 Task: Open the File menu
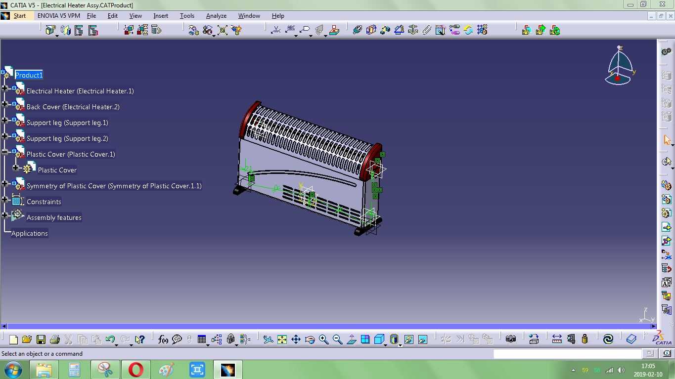[x=91, y=16]
